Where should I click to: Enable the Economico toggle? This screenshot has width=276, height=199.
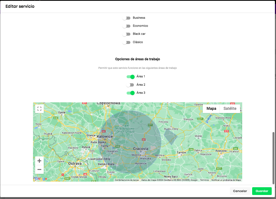tap(126, 26)
